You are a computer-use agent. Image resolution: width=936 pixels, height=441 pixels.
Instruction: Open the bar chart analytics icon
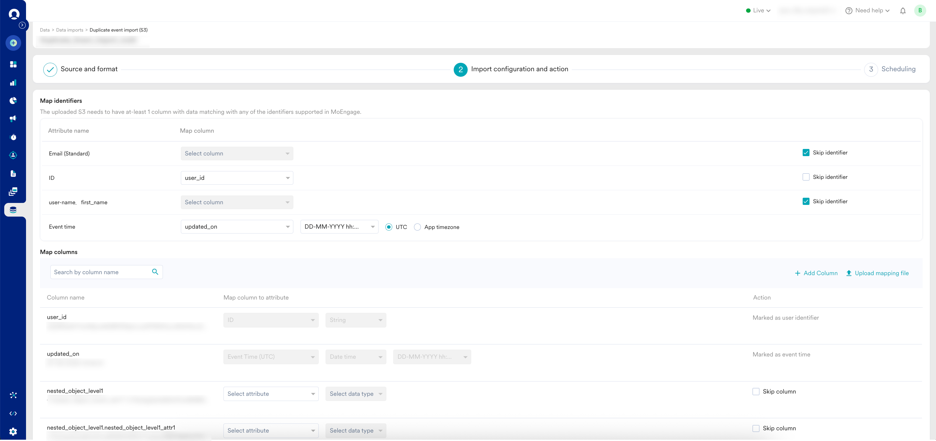13,83
